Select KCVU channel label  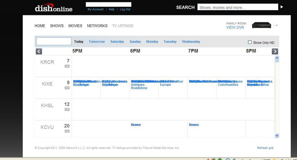(x=47, y=127)
